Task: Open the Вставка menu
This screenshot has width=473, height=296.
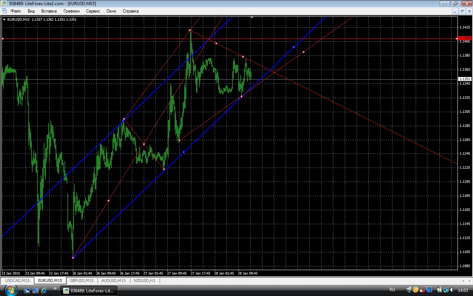Action: pos(49,11)
